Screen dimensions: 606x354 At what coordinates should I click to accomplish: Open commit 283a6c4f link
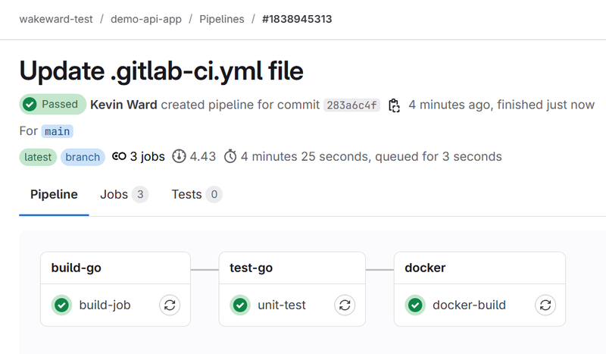[351, 105]
